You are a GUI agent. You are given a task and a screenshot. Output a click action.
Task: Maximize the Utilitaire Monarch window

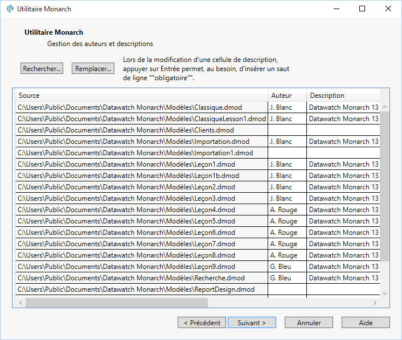[362, 9]
